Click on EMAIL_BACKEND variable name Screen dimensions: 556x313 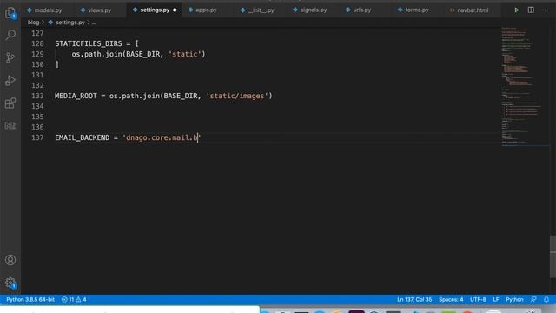[82, 137]
